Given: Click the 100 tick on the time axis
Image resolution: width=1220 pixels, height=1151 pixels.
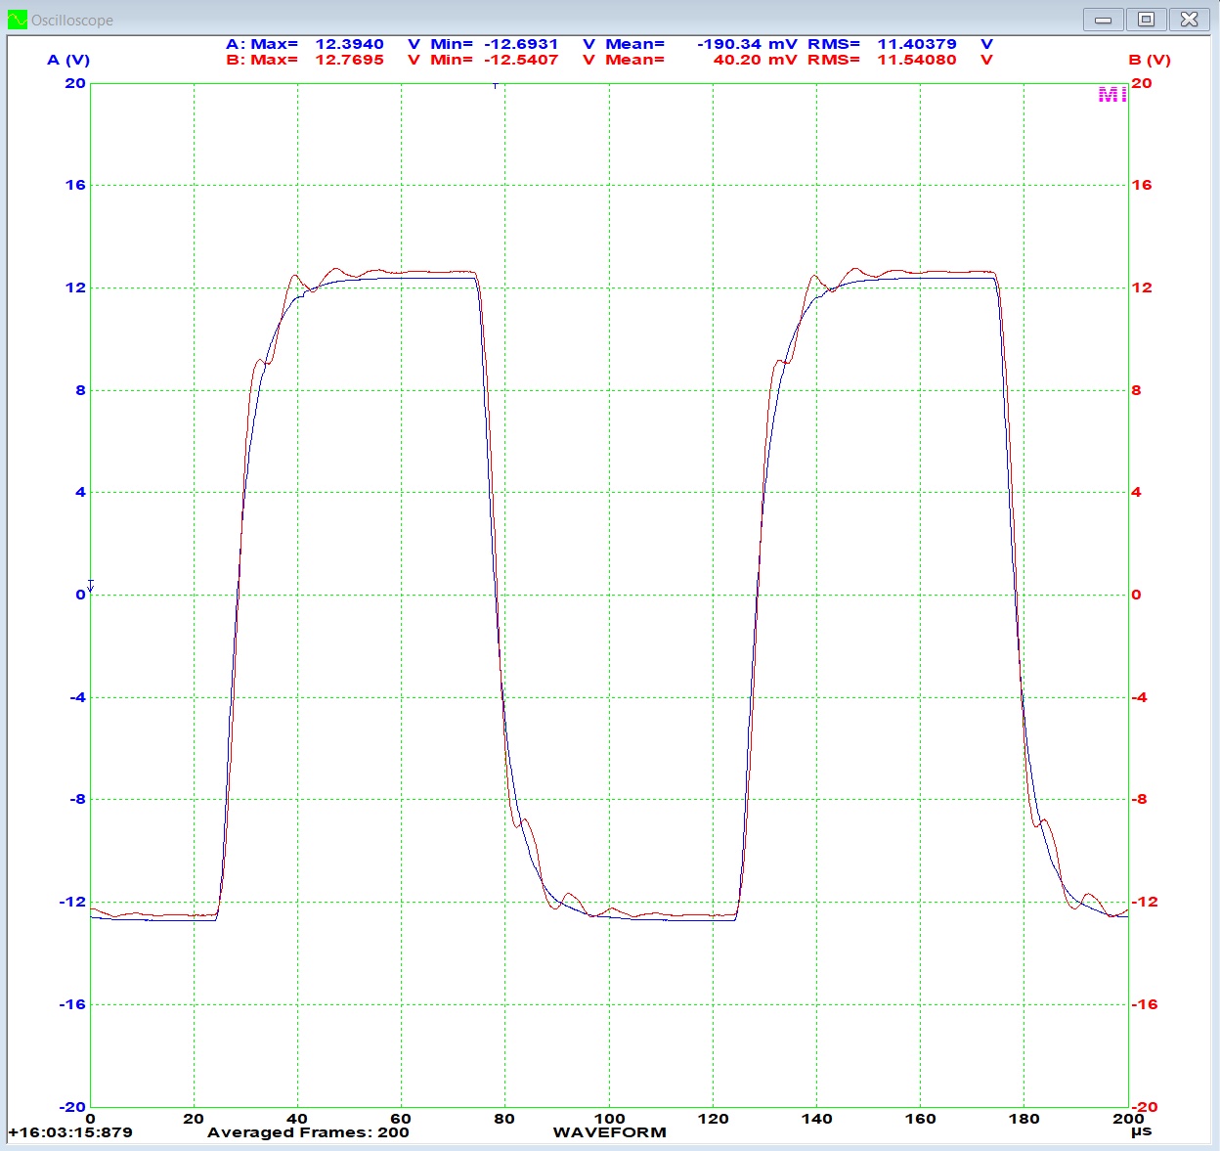Looking at the screenshot, I should click(x=609, y=1119).
